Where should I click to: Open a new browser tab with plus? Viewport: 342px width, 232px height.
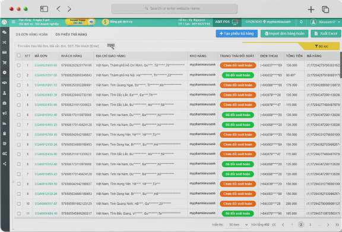[311, 9]
